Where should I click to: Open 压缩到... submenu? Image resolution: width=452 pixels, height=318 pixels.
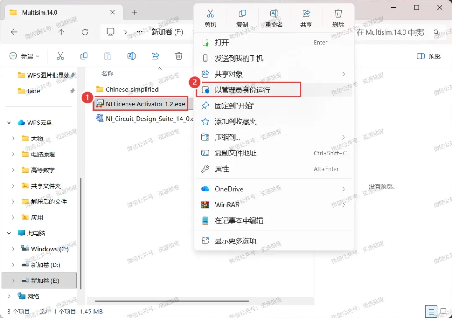pos(274,137)
